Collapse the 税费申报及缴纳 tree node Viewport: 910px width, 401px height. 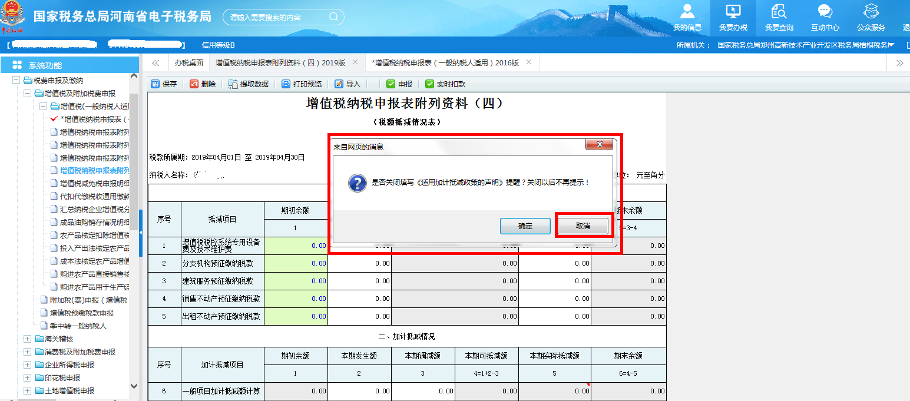16,81
